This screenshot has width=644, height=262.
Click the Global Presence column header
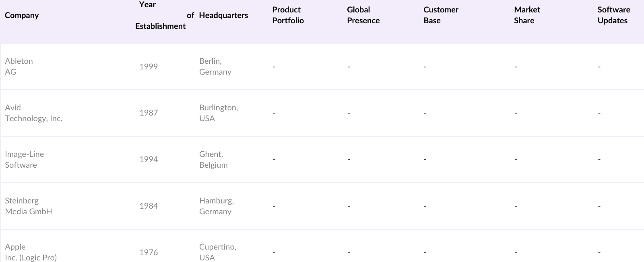[x=363, y=15]
